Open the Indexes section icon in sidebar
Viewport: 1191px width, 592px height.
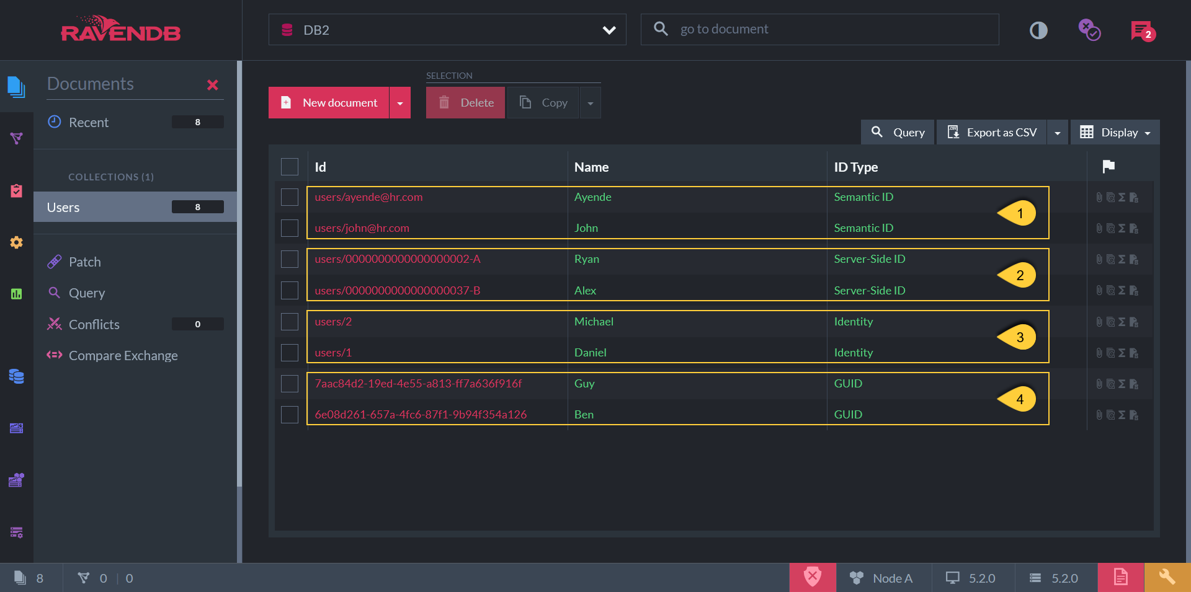click(16, 138)
